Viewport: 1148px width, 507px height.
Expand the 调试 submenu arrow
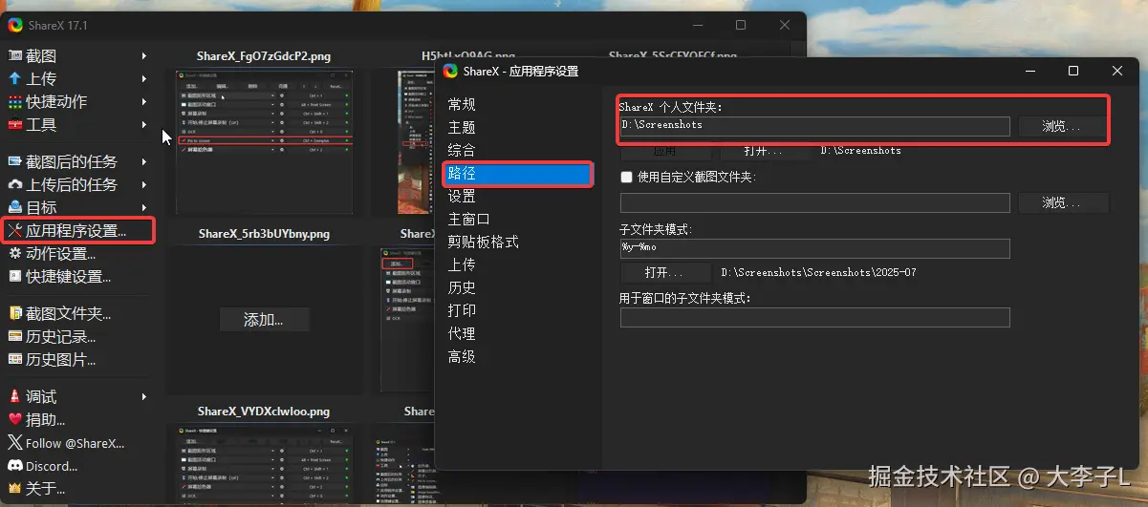tap(144, 396)
